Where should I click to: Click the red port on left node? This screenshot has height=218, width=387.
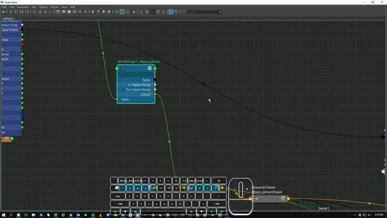tap(22, 44)
